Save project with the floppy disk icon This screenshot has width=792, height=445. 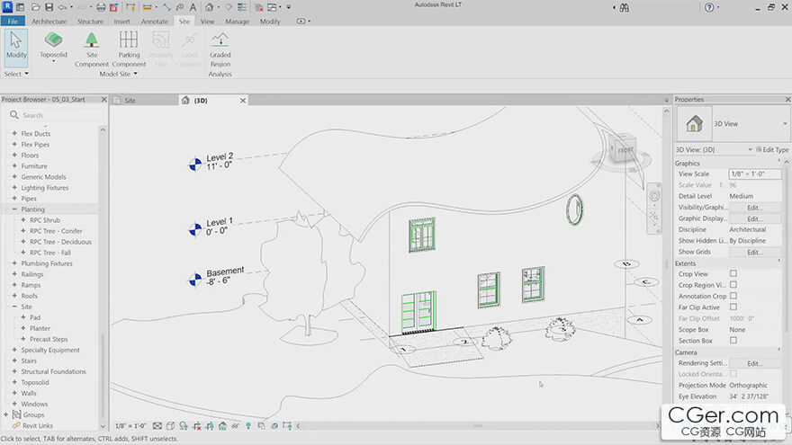(x=49, y=7)
